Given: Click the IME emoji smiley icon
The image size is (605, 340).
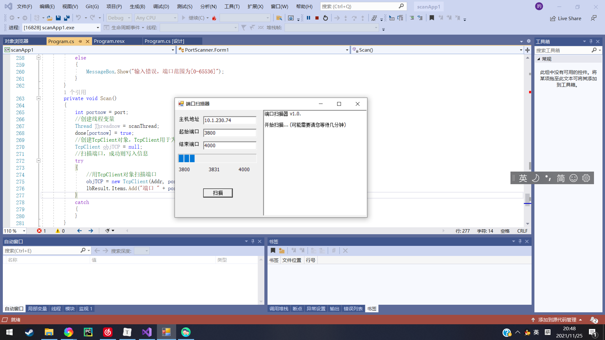Looking at the screenshot, I should (x=573, y=178).
